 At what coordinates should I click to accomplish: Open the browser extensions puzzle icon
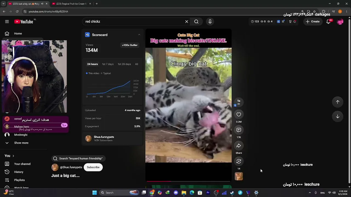coord(324,11)
